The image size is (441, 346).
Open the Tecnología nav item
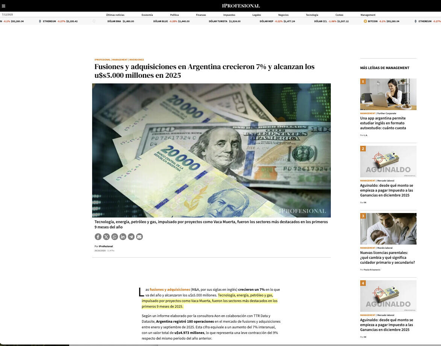(x=312, y=15)
